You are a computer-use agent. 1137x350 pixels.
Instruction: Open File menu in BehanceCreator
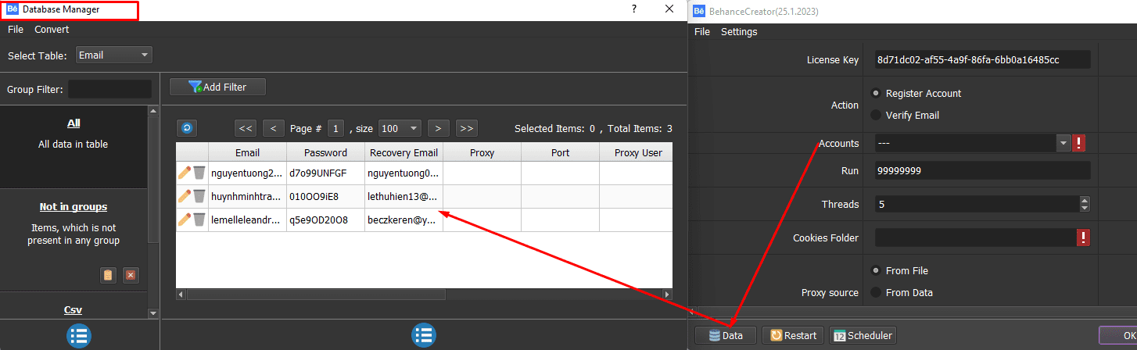coord(702,32)
